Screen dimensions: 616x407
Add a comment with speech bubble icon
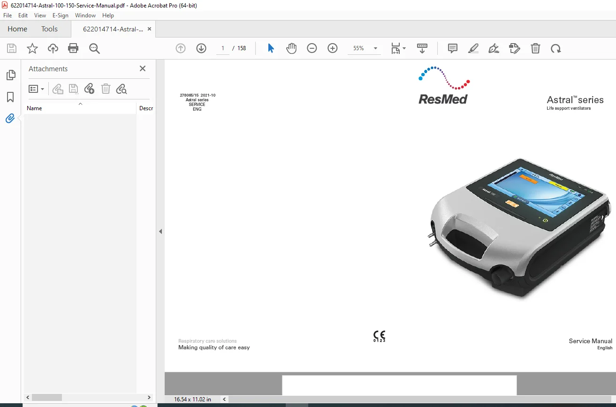coord(453,48)
